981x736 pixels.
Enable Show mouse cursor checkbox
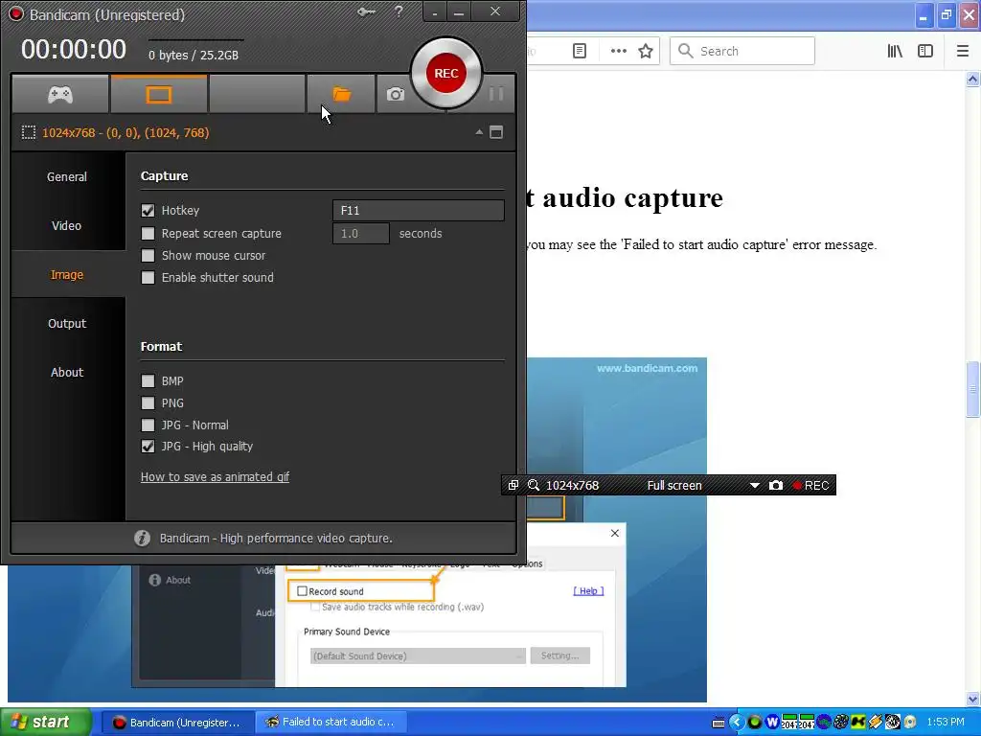pos(148,255)
